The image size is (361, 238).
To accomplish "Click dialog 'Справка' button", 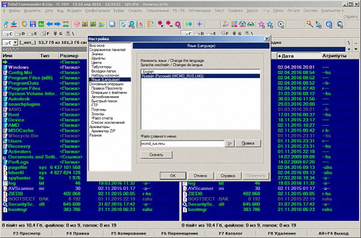I will (x=228, y=175).
